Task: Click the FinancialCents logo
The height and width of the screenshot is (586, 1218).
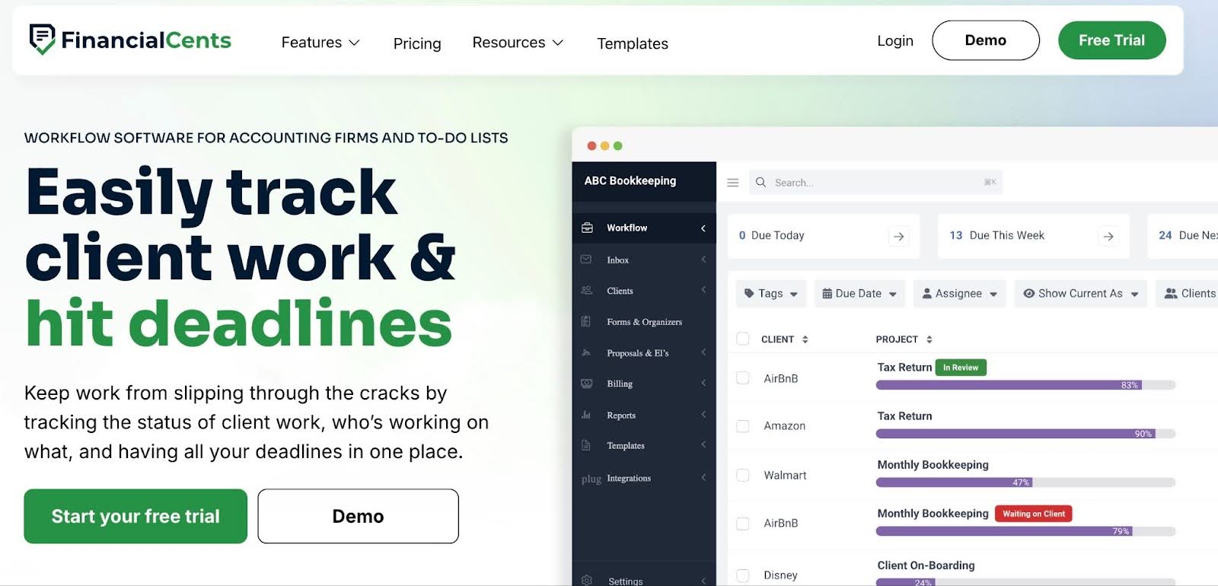Action: click(x=129, y=40)
